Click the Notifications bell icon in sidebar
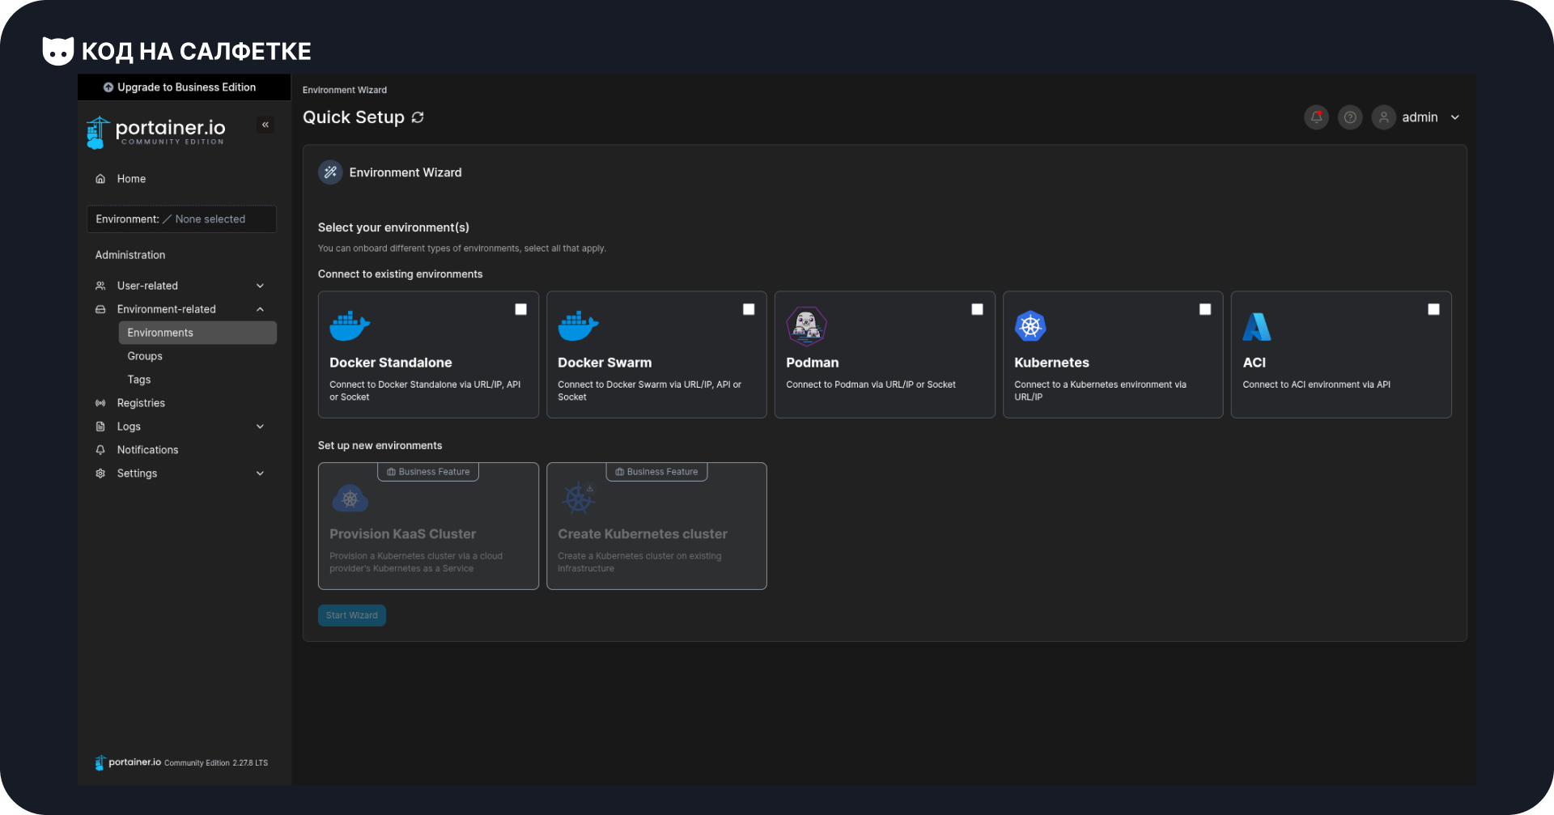Screen dimensions: 1554x815 [x=100, y=450]
